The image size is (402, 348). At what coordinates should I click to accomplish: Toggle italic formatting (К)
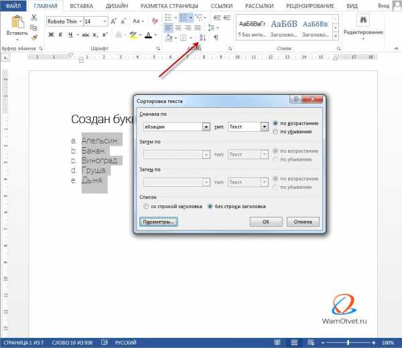coord(60,35)
